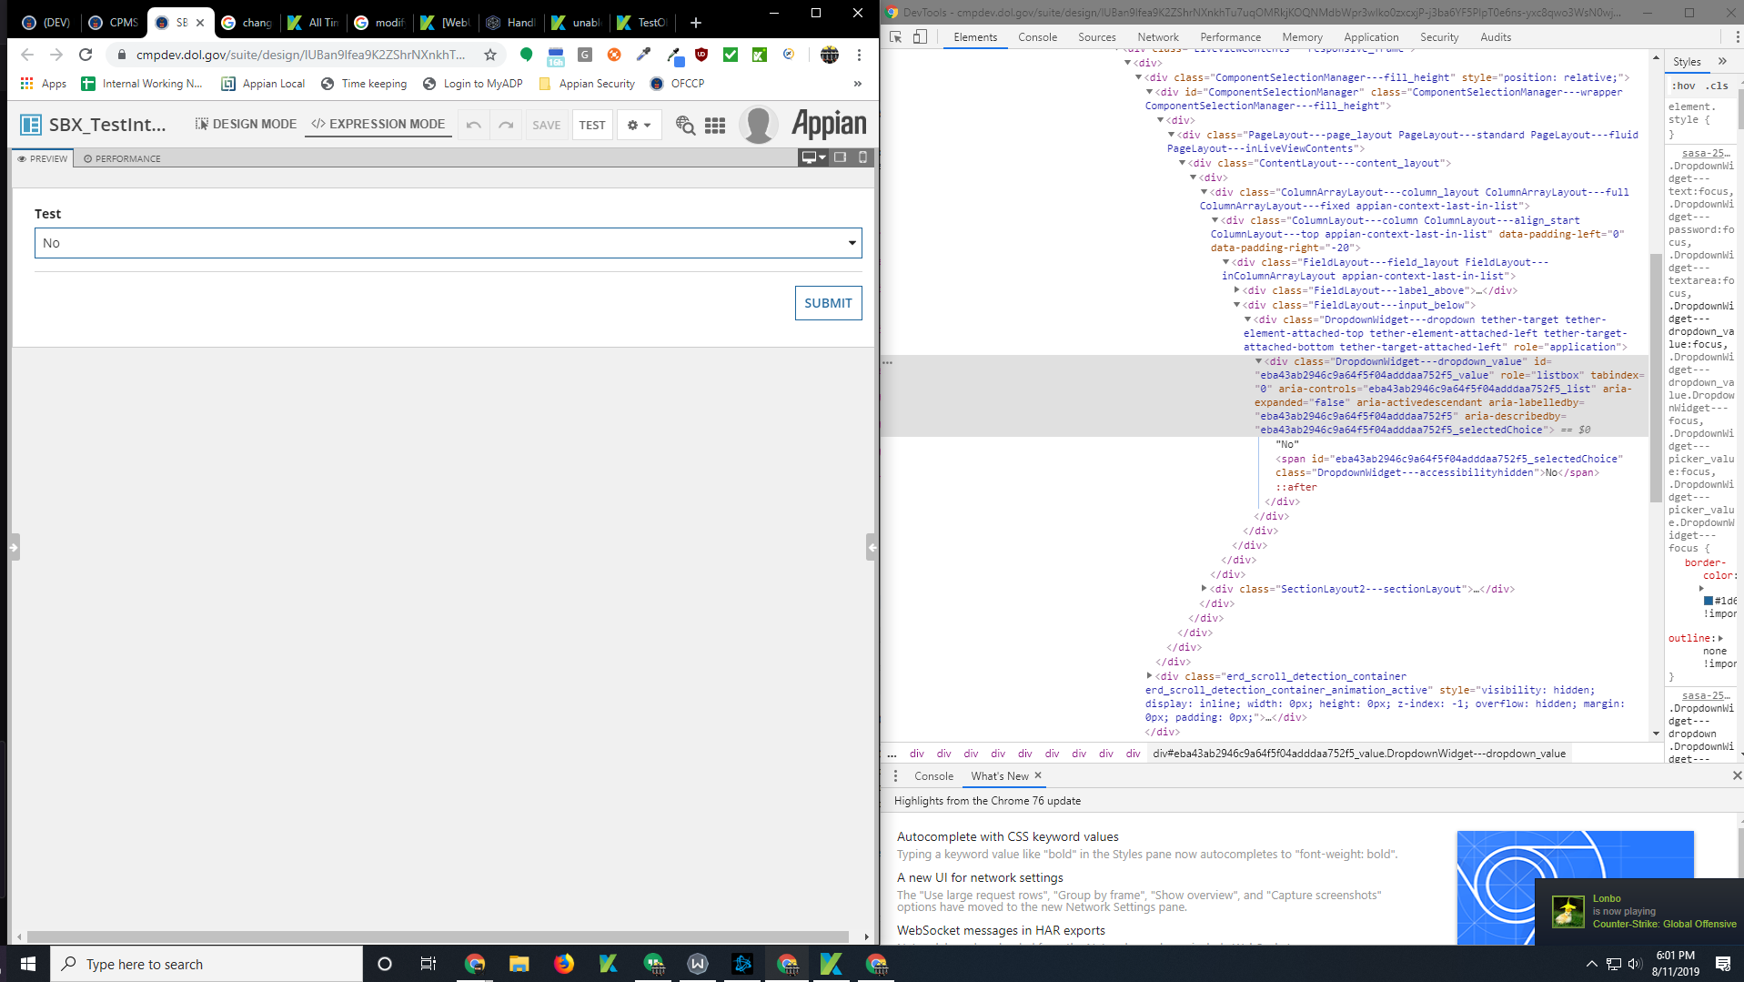Click the undo arrow icon
The image size is (1744, 982).
[x=472, y=125]
